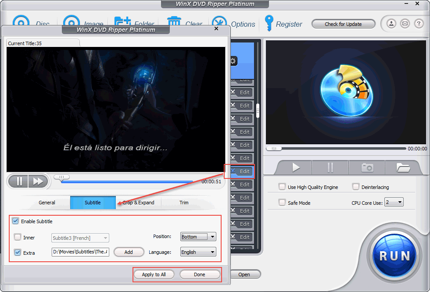The height and width of the screenshot is (292, 430).
Task: Pause the edit dialog preview
Action: coord(19,182)
